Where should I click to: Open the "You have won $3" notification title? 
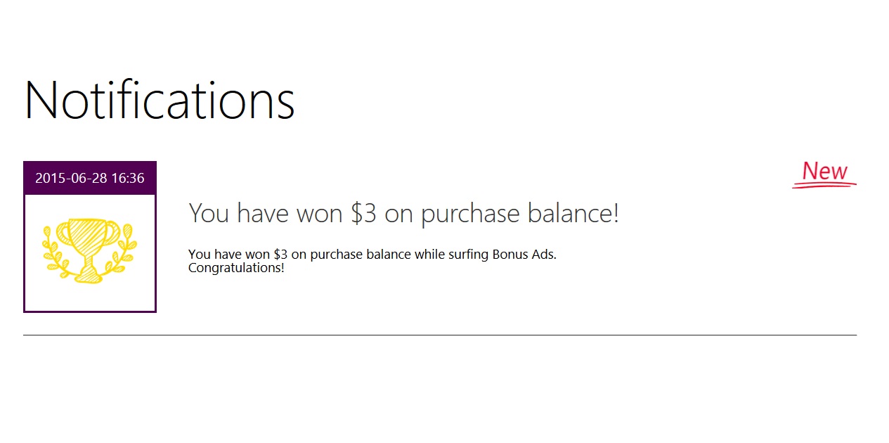403,213
